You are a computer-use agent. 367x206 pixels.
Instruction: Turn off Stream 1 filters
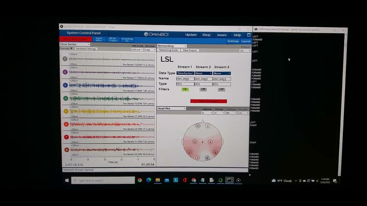pyautogui.click(x=185, y=89)
